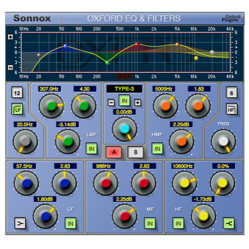Select the yellow HF node on graph

click(x=196, y=58)
